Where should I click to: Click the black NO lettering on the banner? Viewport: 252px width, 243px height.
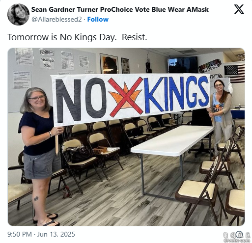tap(81, 100)
